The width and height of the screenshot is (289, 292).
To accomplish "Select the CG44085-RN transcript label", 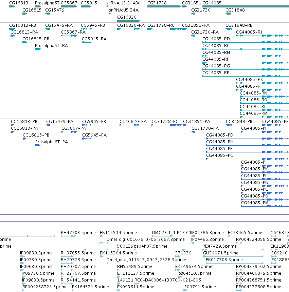I will [254, 93].
